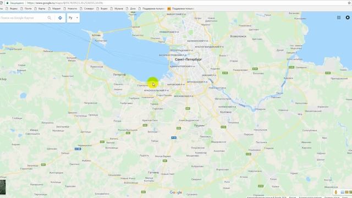Open the Словари bookmark
Viewport: 352px width, 198px height.
87,9
